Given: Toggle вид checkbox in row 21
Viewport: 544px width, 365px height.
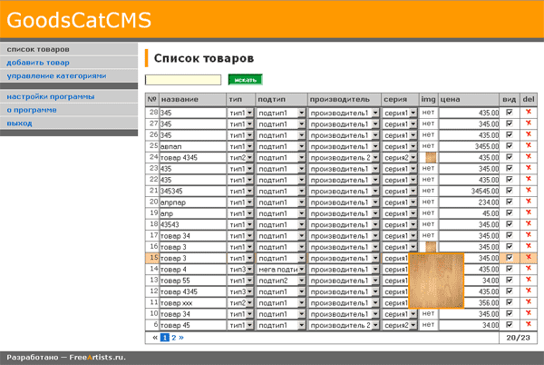Looking at the screenshot, I should point(510,191).
